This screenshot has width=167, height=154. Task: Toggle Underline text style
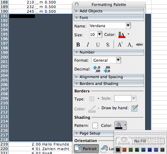coord(98,45)
